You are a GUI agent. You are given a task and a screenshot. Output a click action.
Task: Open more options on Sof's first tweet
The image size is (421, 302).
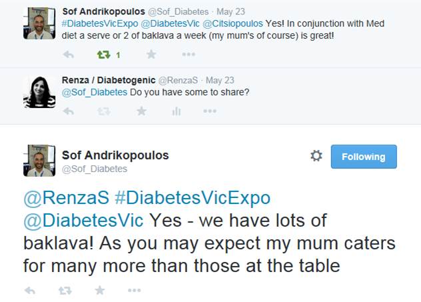click(187, 55)
